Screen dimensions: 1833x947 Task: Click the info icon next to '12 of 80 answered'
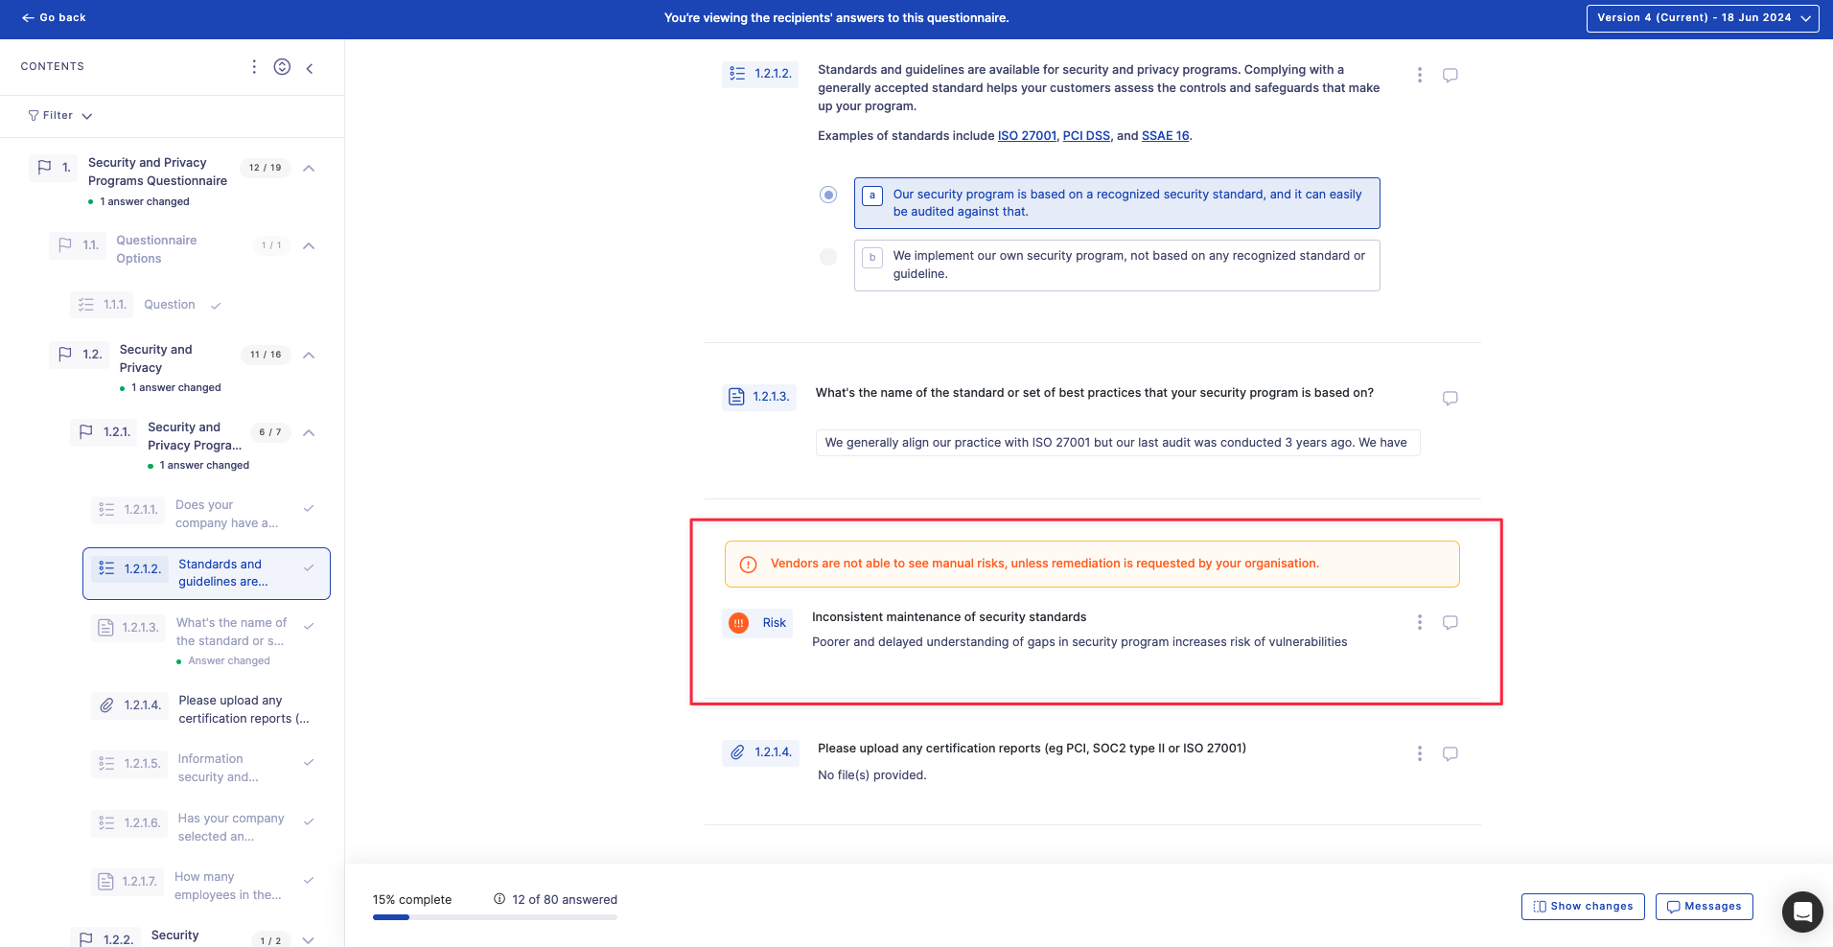[499, 899]
